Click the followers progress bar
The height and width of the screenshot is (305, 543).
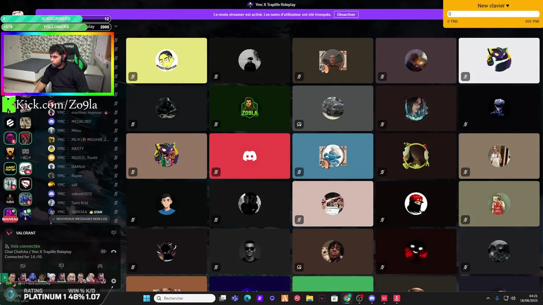pos(56,27)
